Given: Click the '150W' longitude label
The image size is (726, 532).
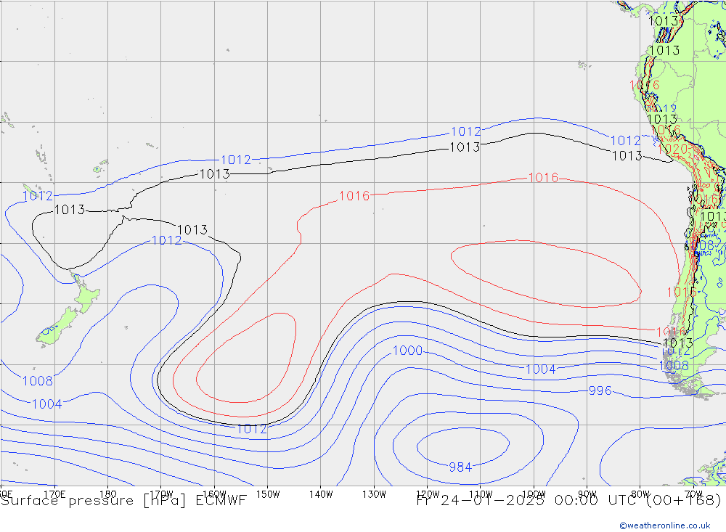Looking at the screenshot, I should point(268,494).
